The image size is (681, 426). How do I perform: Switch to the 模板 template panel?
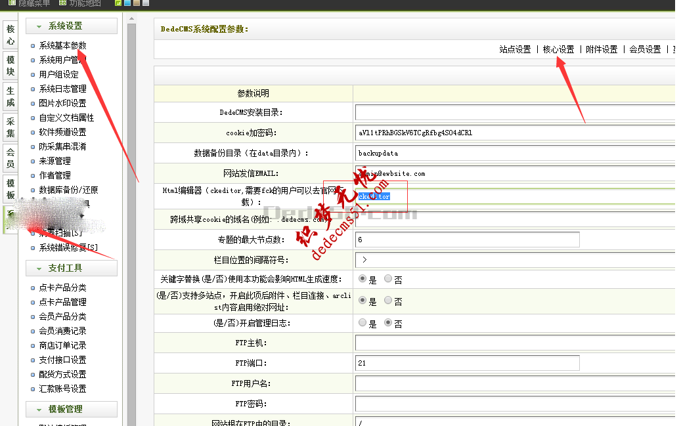pyautogui.click(x=10, y=189)
